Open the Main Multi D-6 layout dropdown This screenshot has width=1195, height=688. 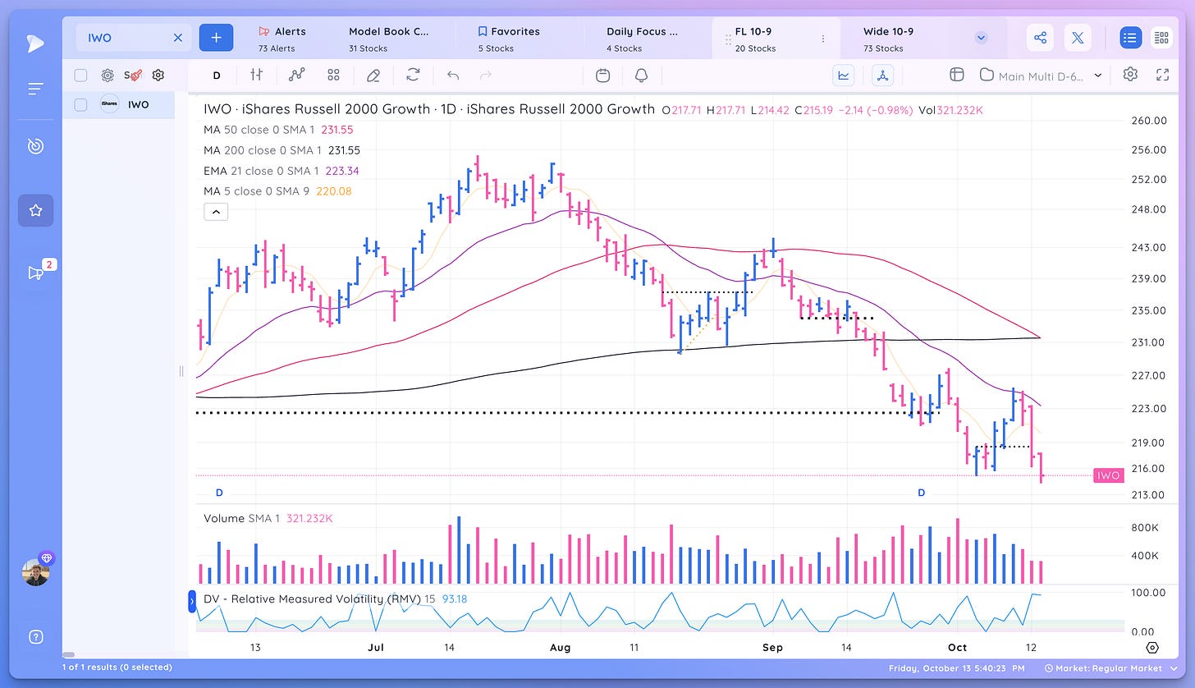pyautogui.click(x=1041, y=76)
